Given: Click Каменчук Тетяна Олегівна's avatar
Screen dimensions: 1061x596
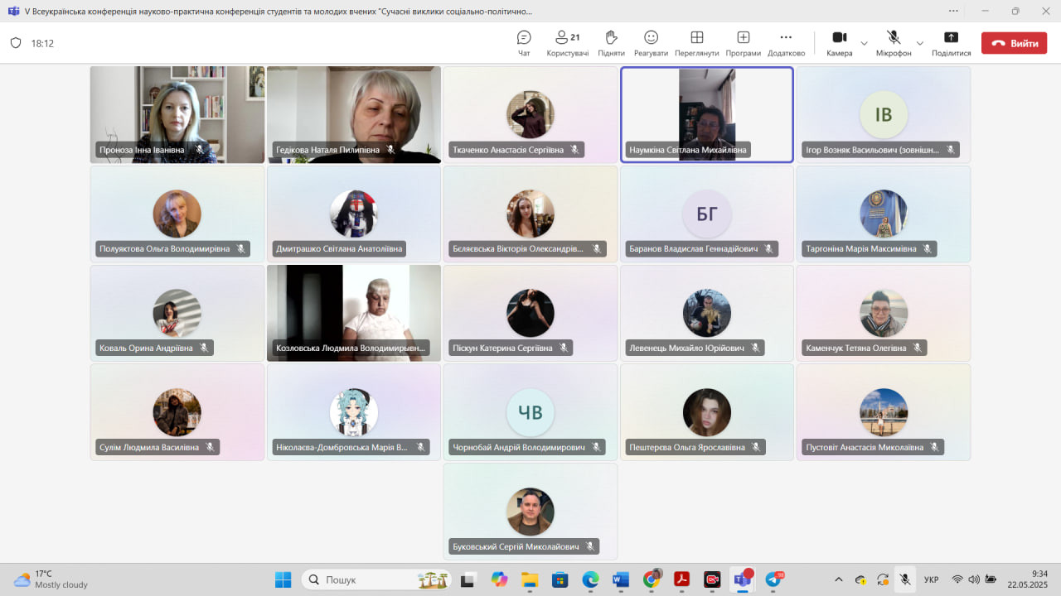Looking at the screenshot, I should tap(884, 313).
